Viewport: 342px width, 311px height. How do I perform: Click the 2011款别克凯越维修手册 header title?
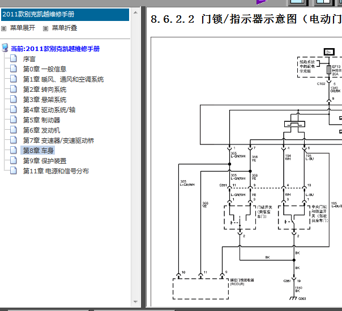coord(39,14)
